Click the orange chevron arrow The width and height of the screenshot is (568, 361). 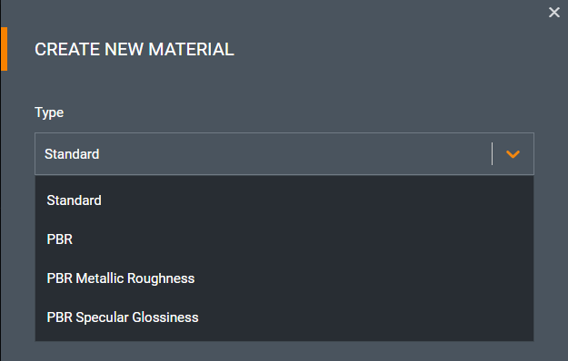click(x=513, y=154)
